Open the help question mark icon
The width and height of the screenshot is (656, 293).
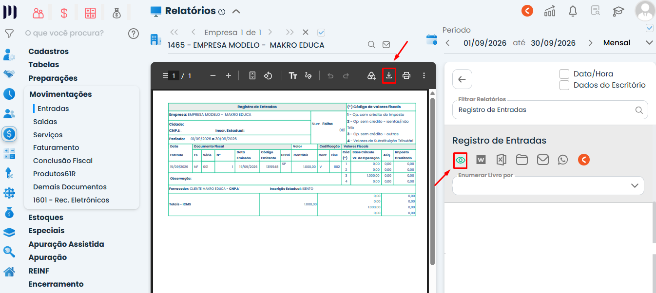pos(134,34)
